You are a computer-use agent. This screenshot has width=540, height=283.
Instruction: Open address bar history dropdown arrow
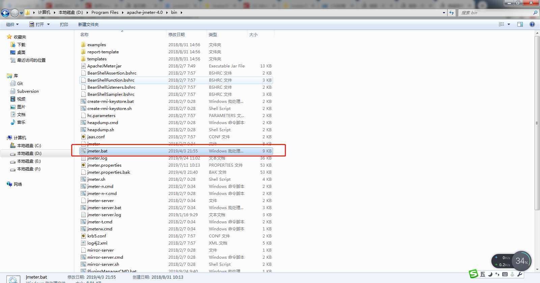click(x=444, y=12)
